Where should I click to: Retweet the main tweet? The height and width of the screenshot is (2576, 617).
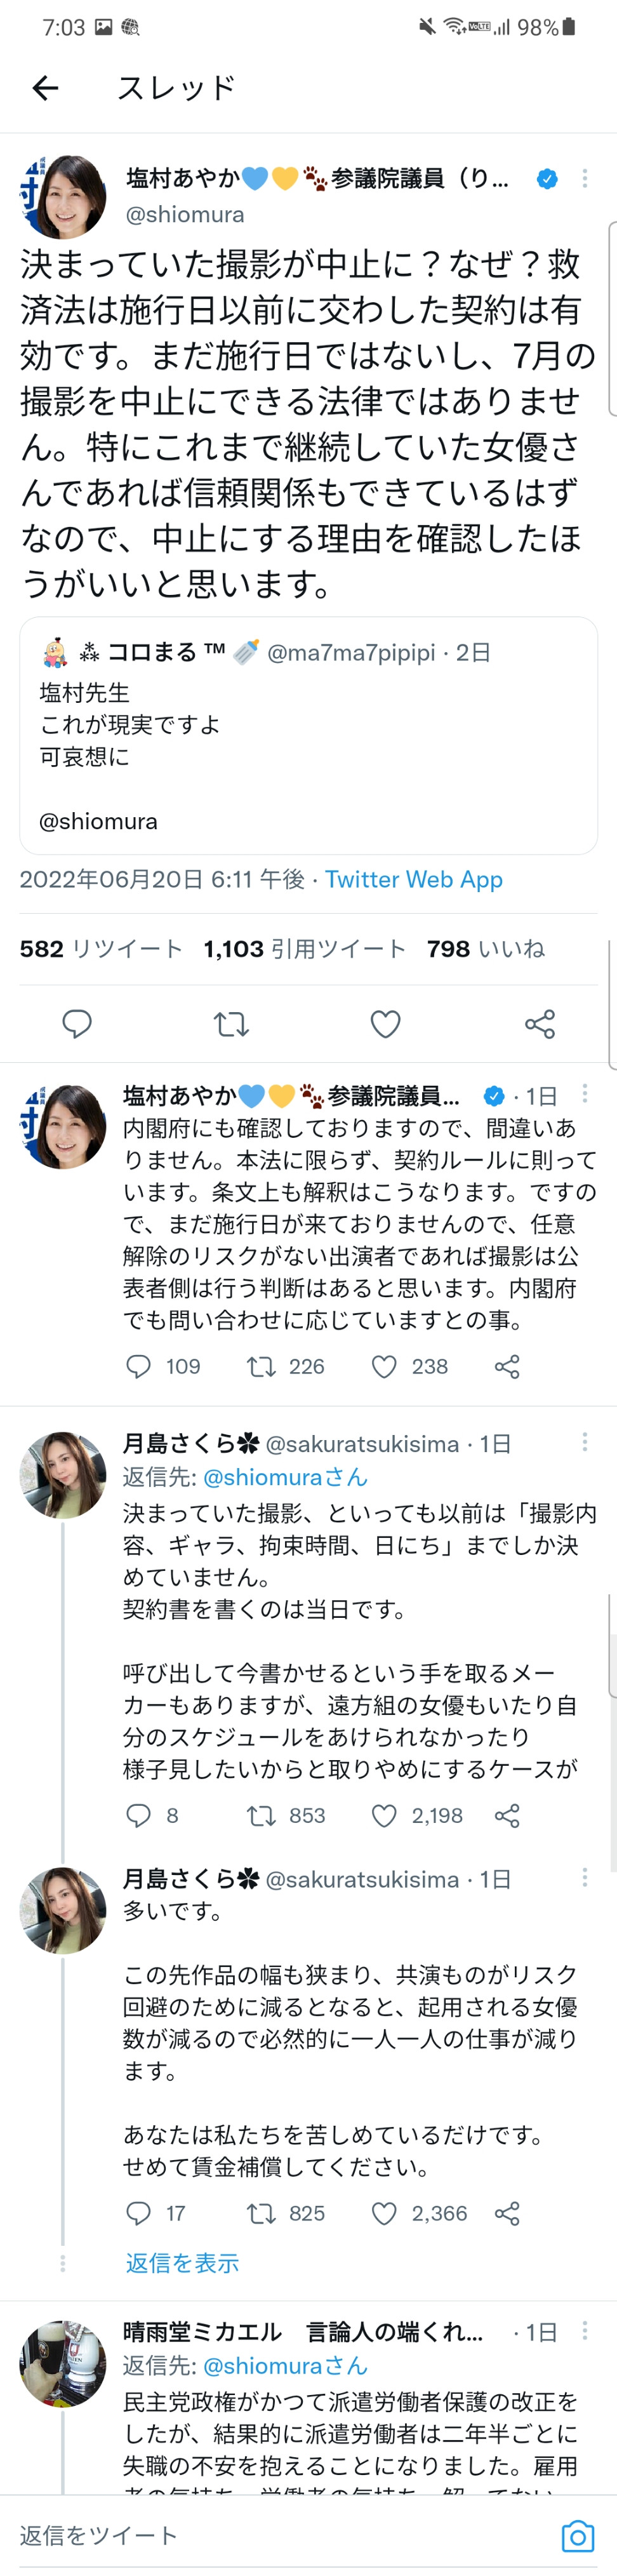(231, 1023)
